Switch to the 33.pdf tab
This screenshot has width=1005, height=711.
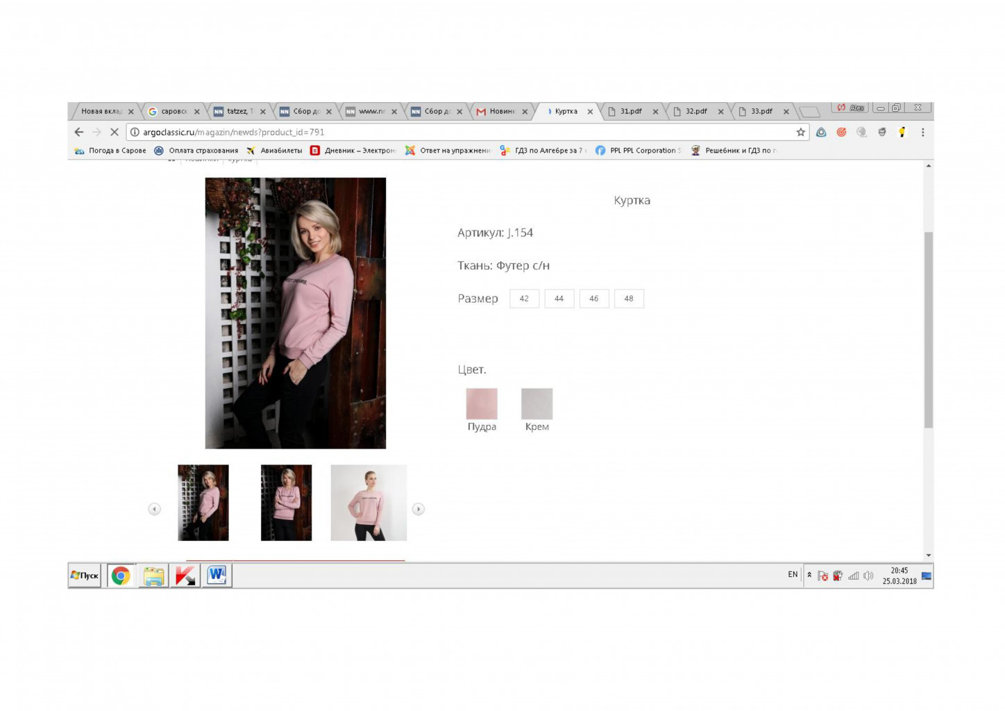[x=762, y=111]
